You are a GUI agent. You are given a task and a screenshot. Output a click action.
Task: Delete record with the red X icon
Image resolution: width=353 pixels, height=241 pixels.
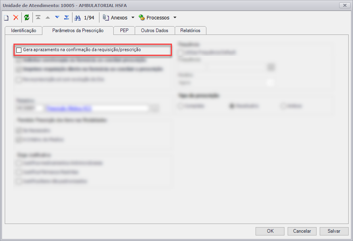[x=16, y=17]
